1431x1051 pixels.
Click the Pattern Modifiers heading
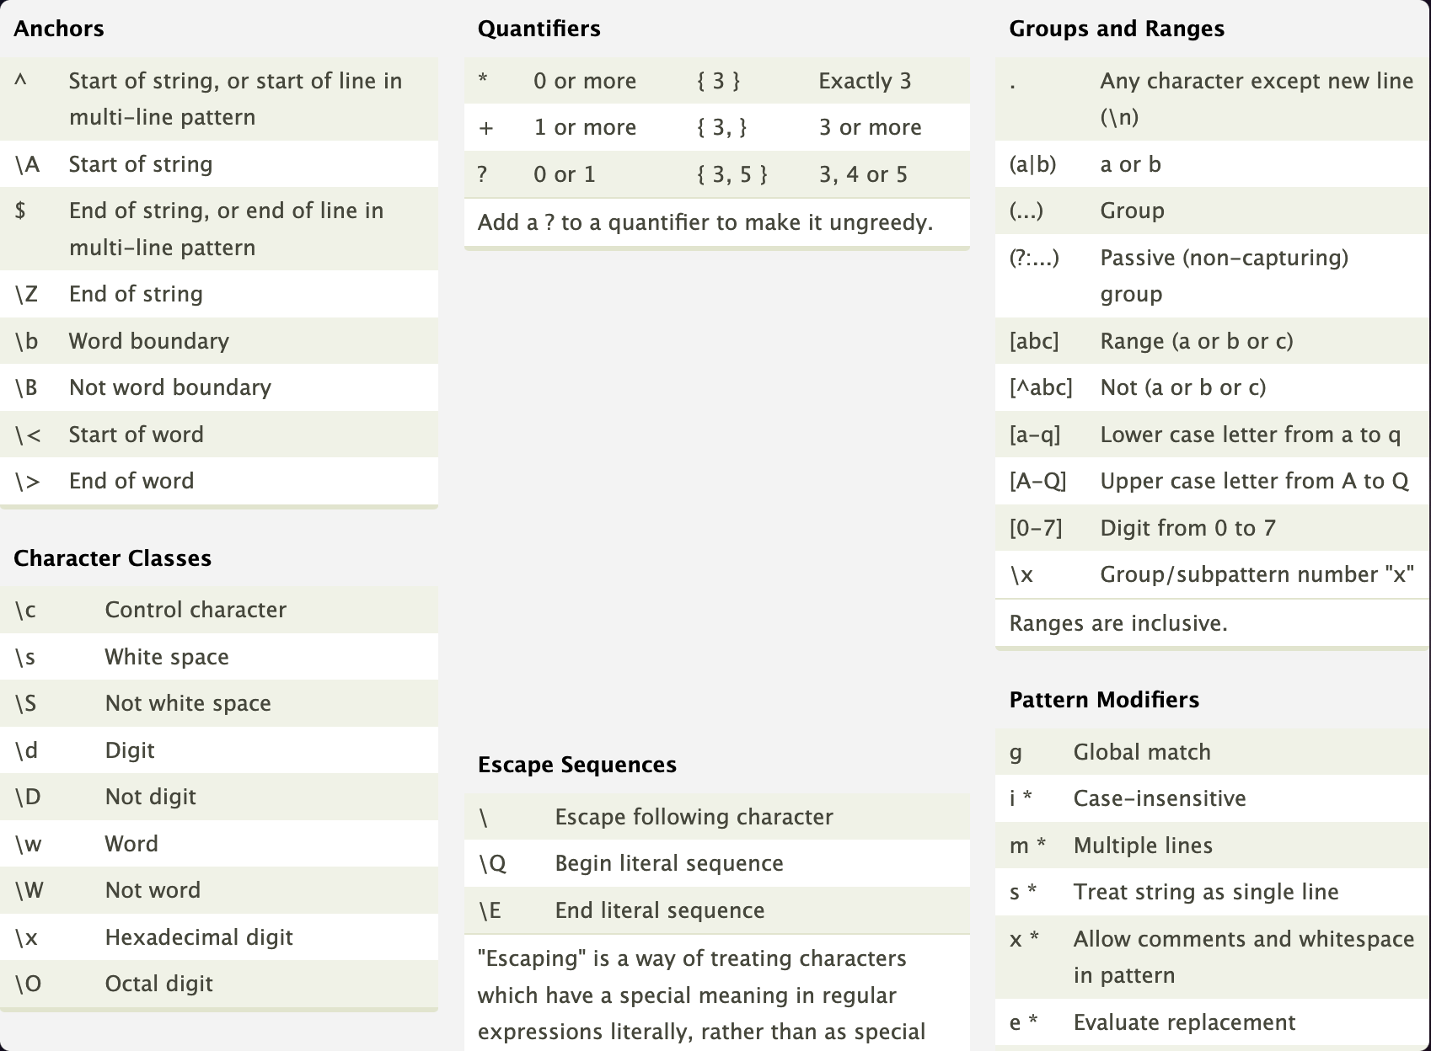click(1103, 700)
